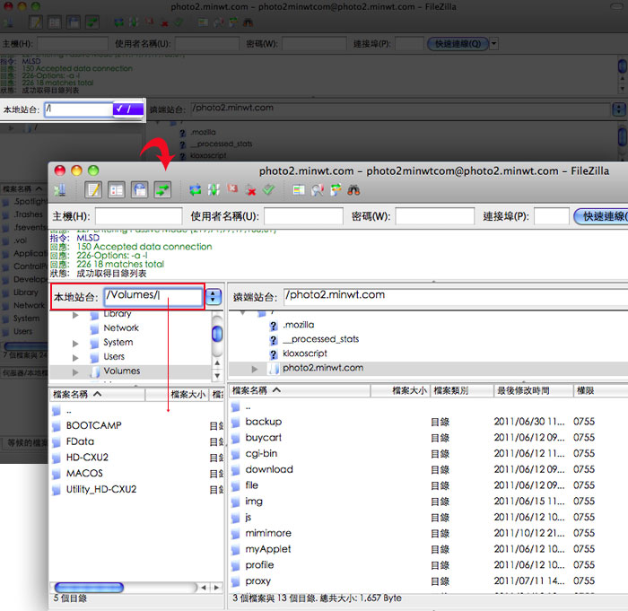This screenshot has height=611, width=628.
Task: Click the refresh file lists icon in front window
Action: pos(196,190)
